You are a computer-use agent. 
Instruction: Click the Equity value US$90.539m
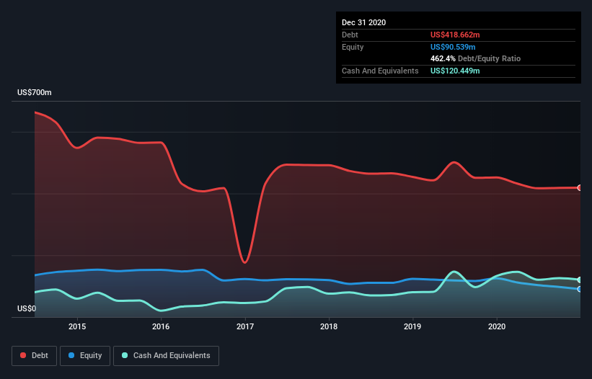pyautogui.click(x=453, y=47)
